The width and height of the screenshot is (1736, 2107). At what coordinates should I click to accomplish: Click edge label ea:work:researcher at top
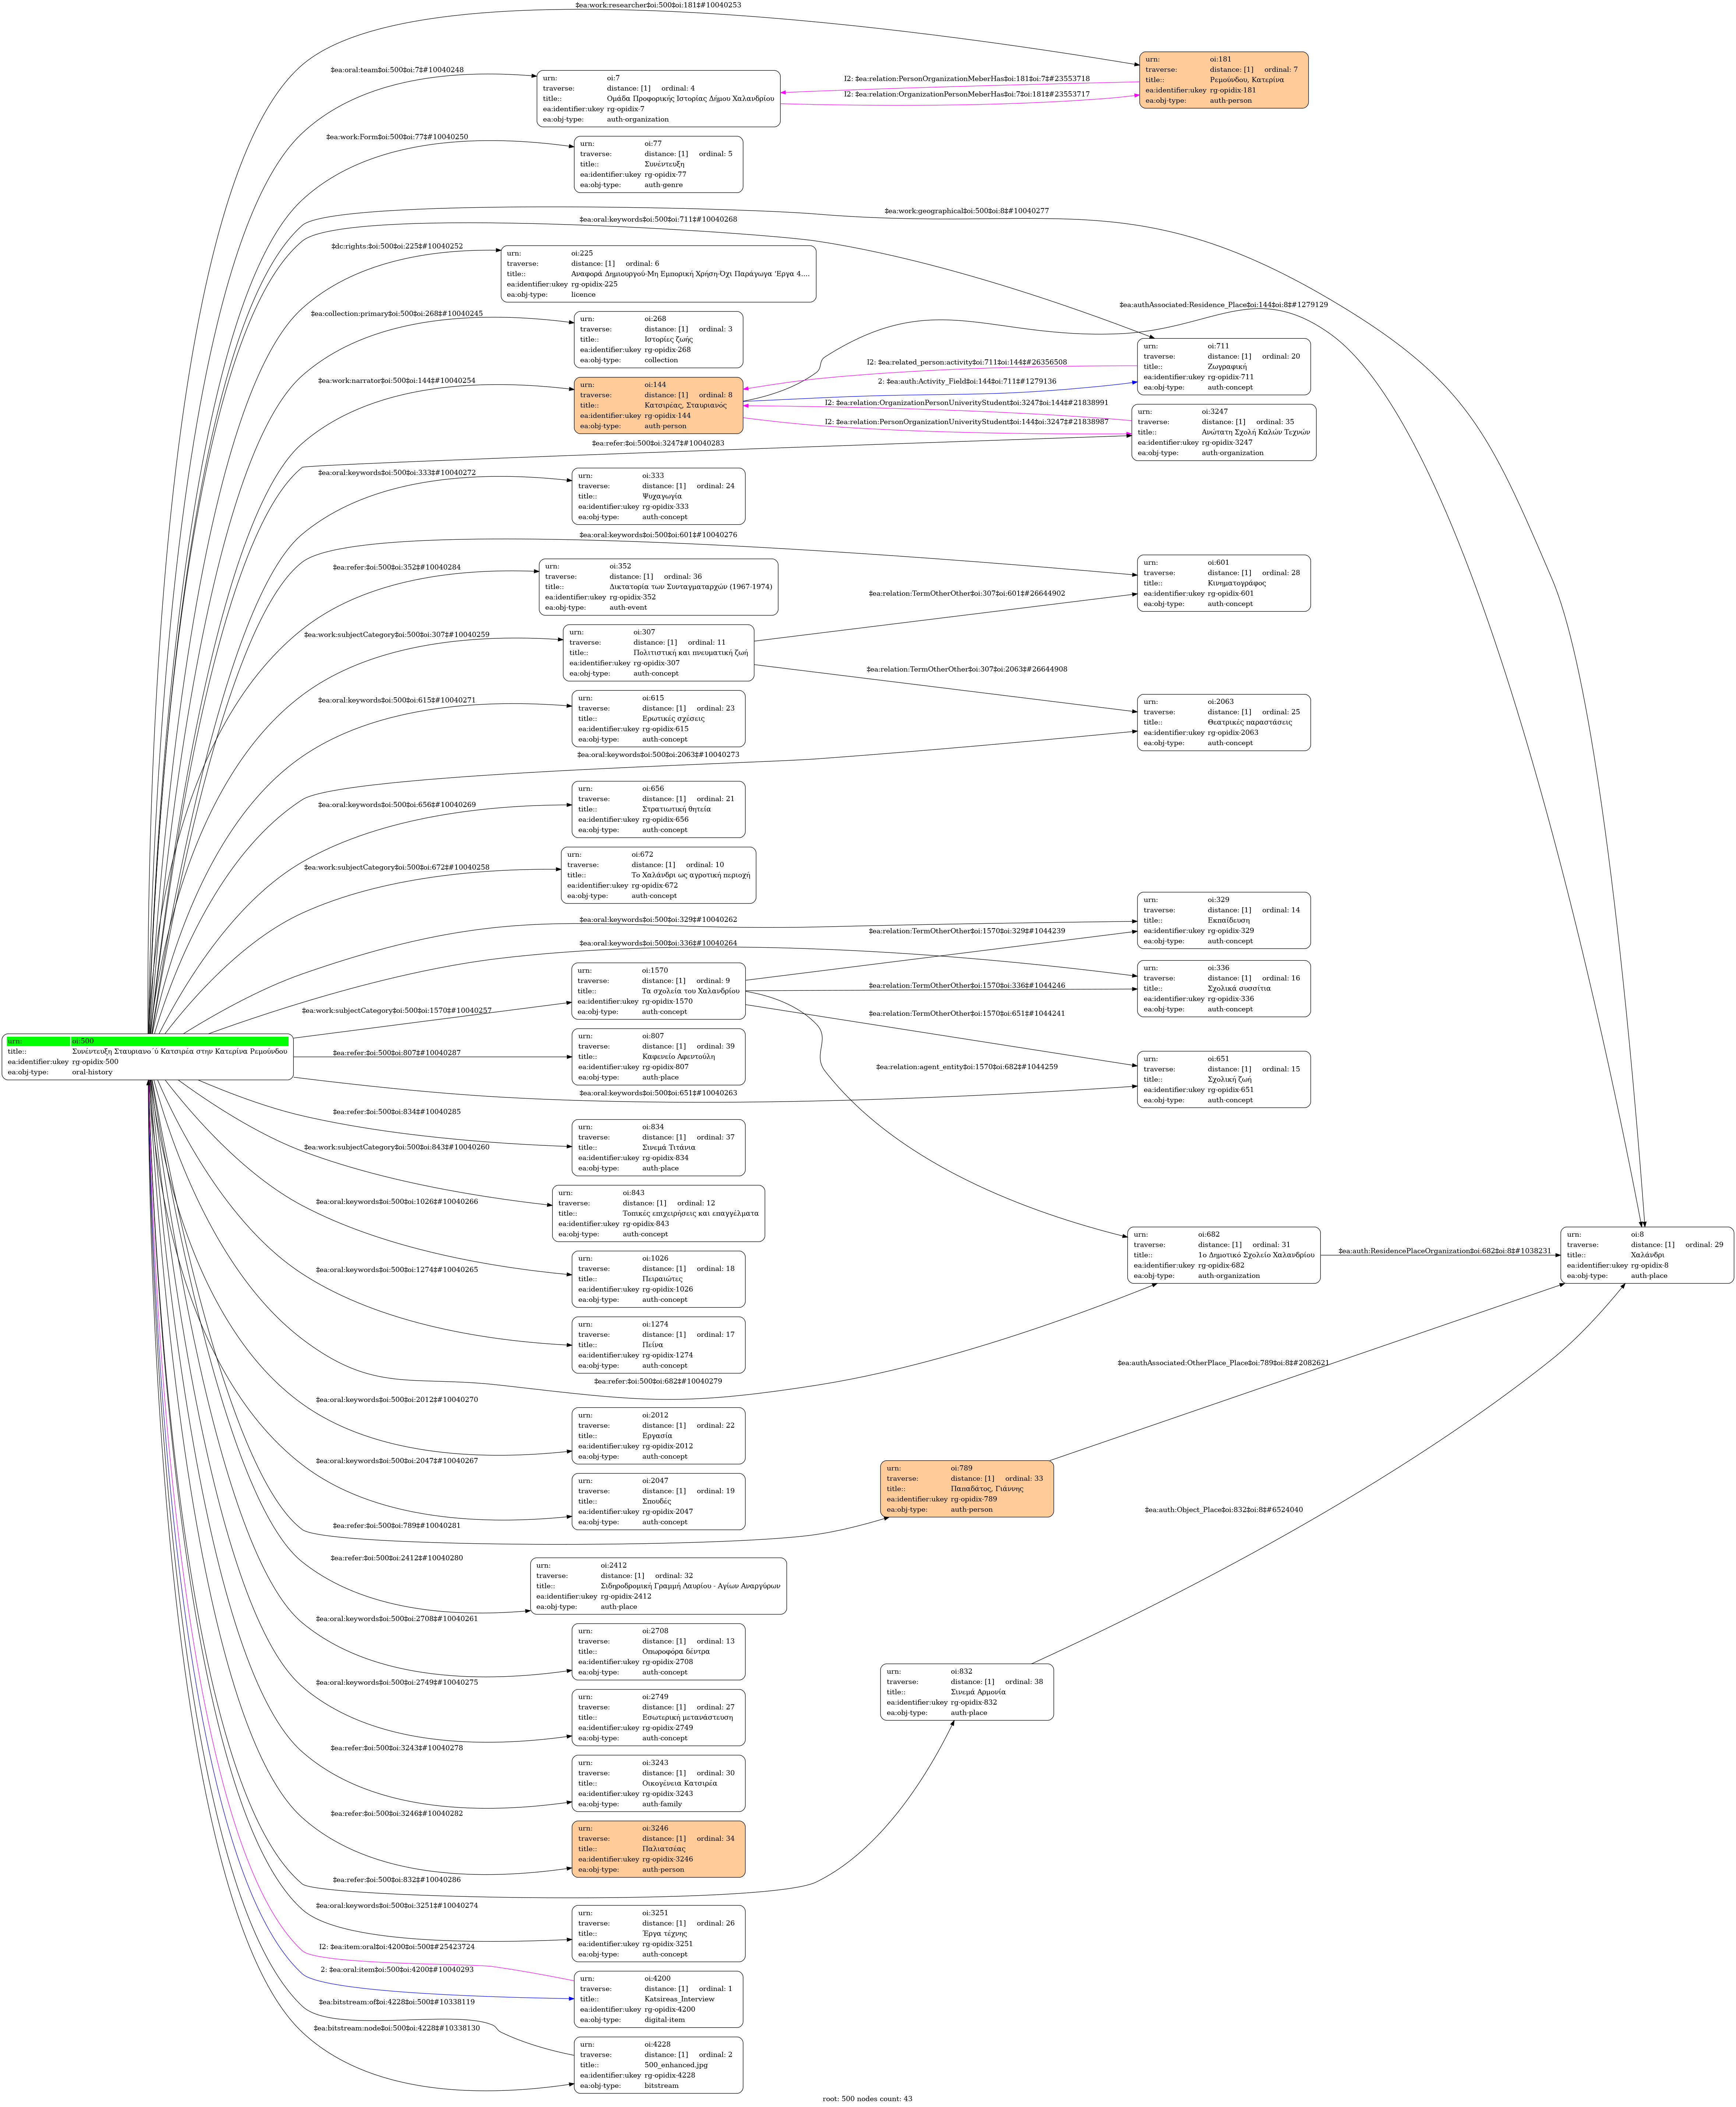[x=658, y=5]
